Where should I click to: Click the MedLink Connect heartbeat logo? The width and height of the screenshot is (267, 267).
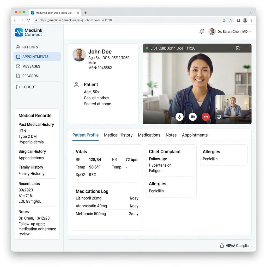pyautogui.click(x=19, y=32)
